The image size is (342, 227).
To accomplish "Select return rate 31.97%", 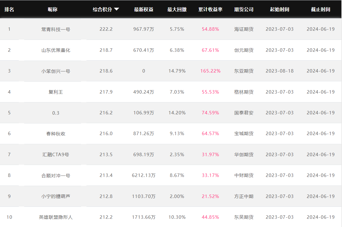I will pyautogui.click(x=211, y=154).
